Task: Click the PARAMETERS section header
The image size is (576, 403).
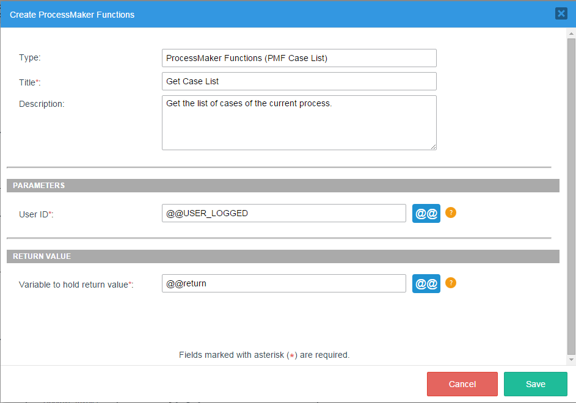Action: pos(283,186)
